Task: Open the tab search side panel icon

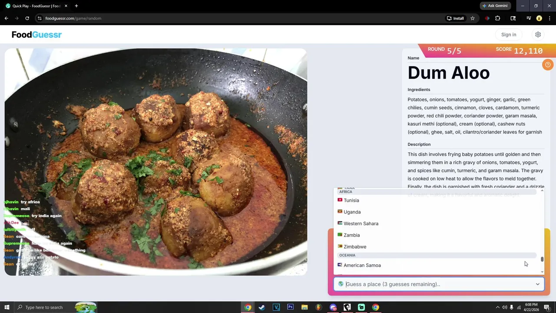Action: click(513, 18)
